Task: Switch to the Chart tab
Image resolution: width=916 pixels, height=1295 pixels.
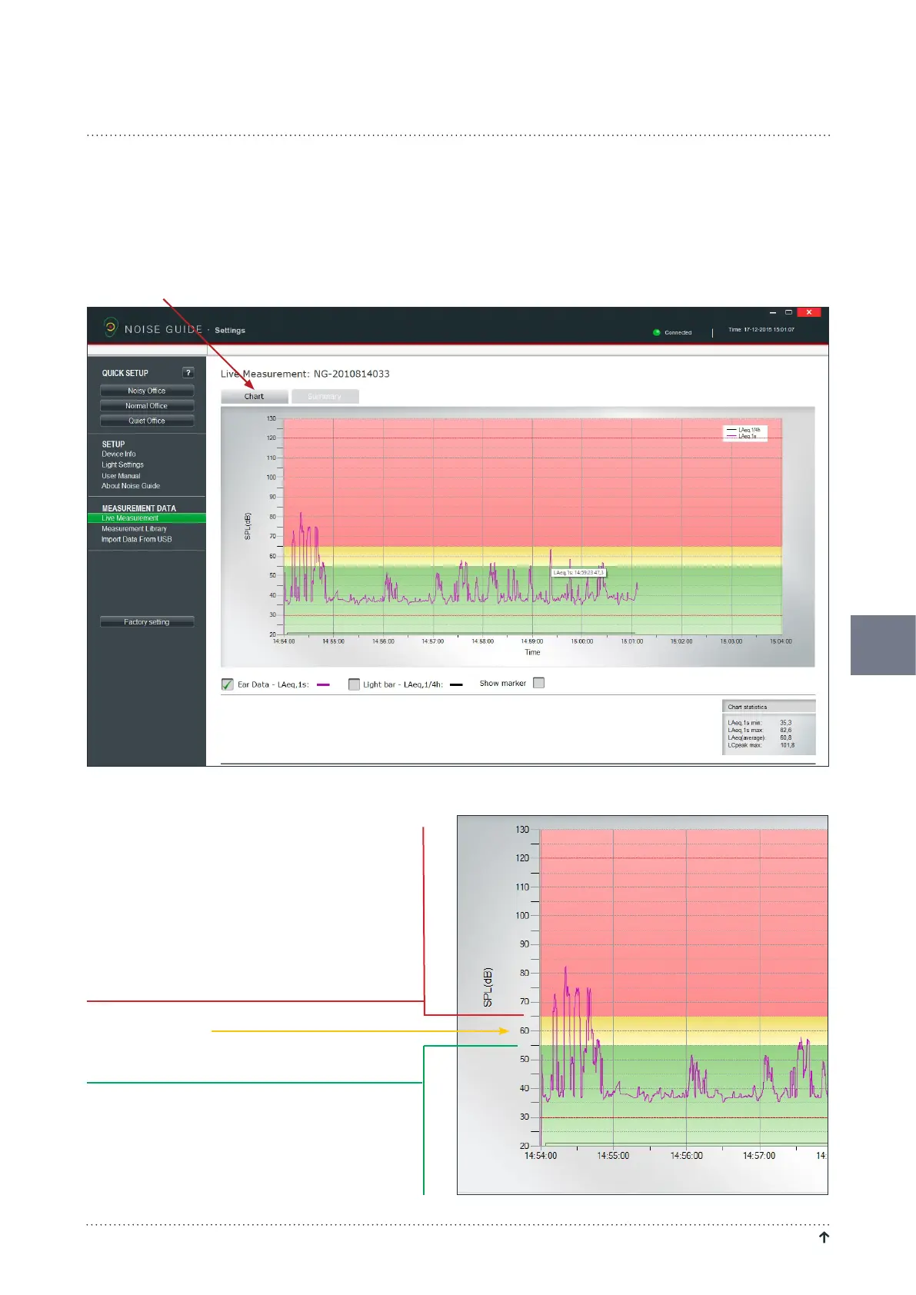Action: (255, 396)
